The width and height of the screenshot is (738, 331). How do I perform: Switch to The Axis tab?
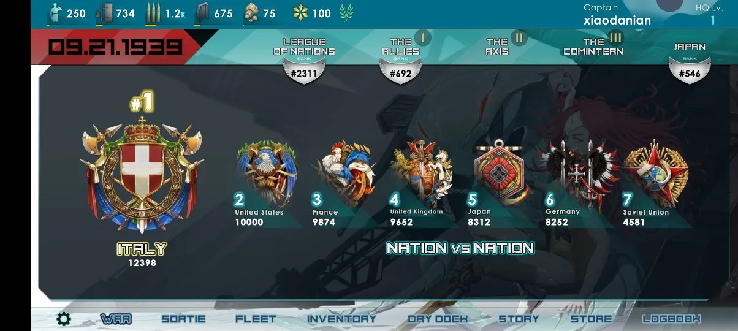497,47
